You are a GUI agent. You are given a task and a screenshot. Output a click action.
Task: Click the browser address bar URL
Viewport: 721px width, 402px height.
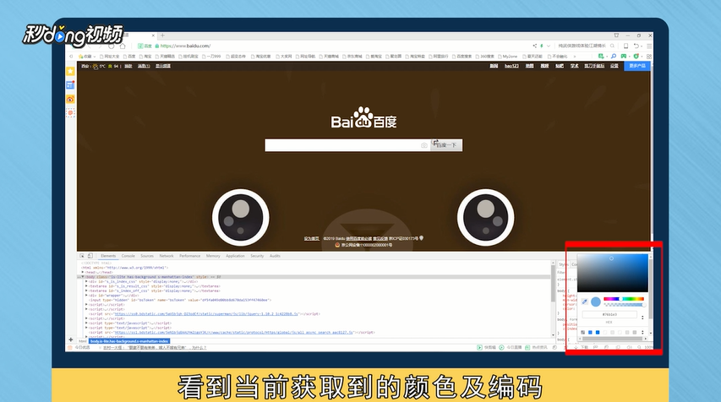click(185, 46)
